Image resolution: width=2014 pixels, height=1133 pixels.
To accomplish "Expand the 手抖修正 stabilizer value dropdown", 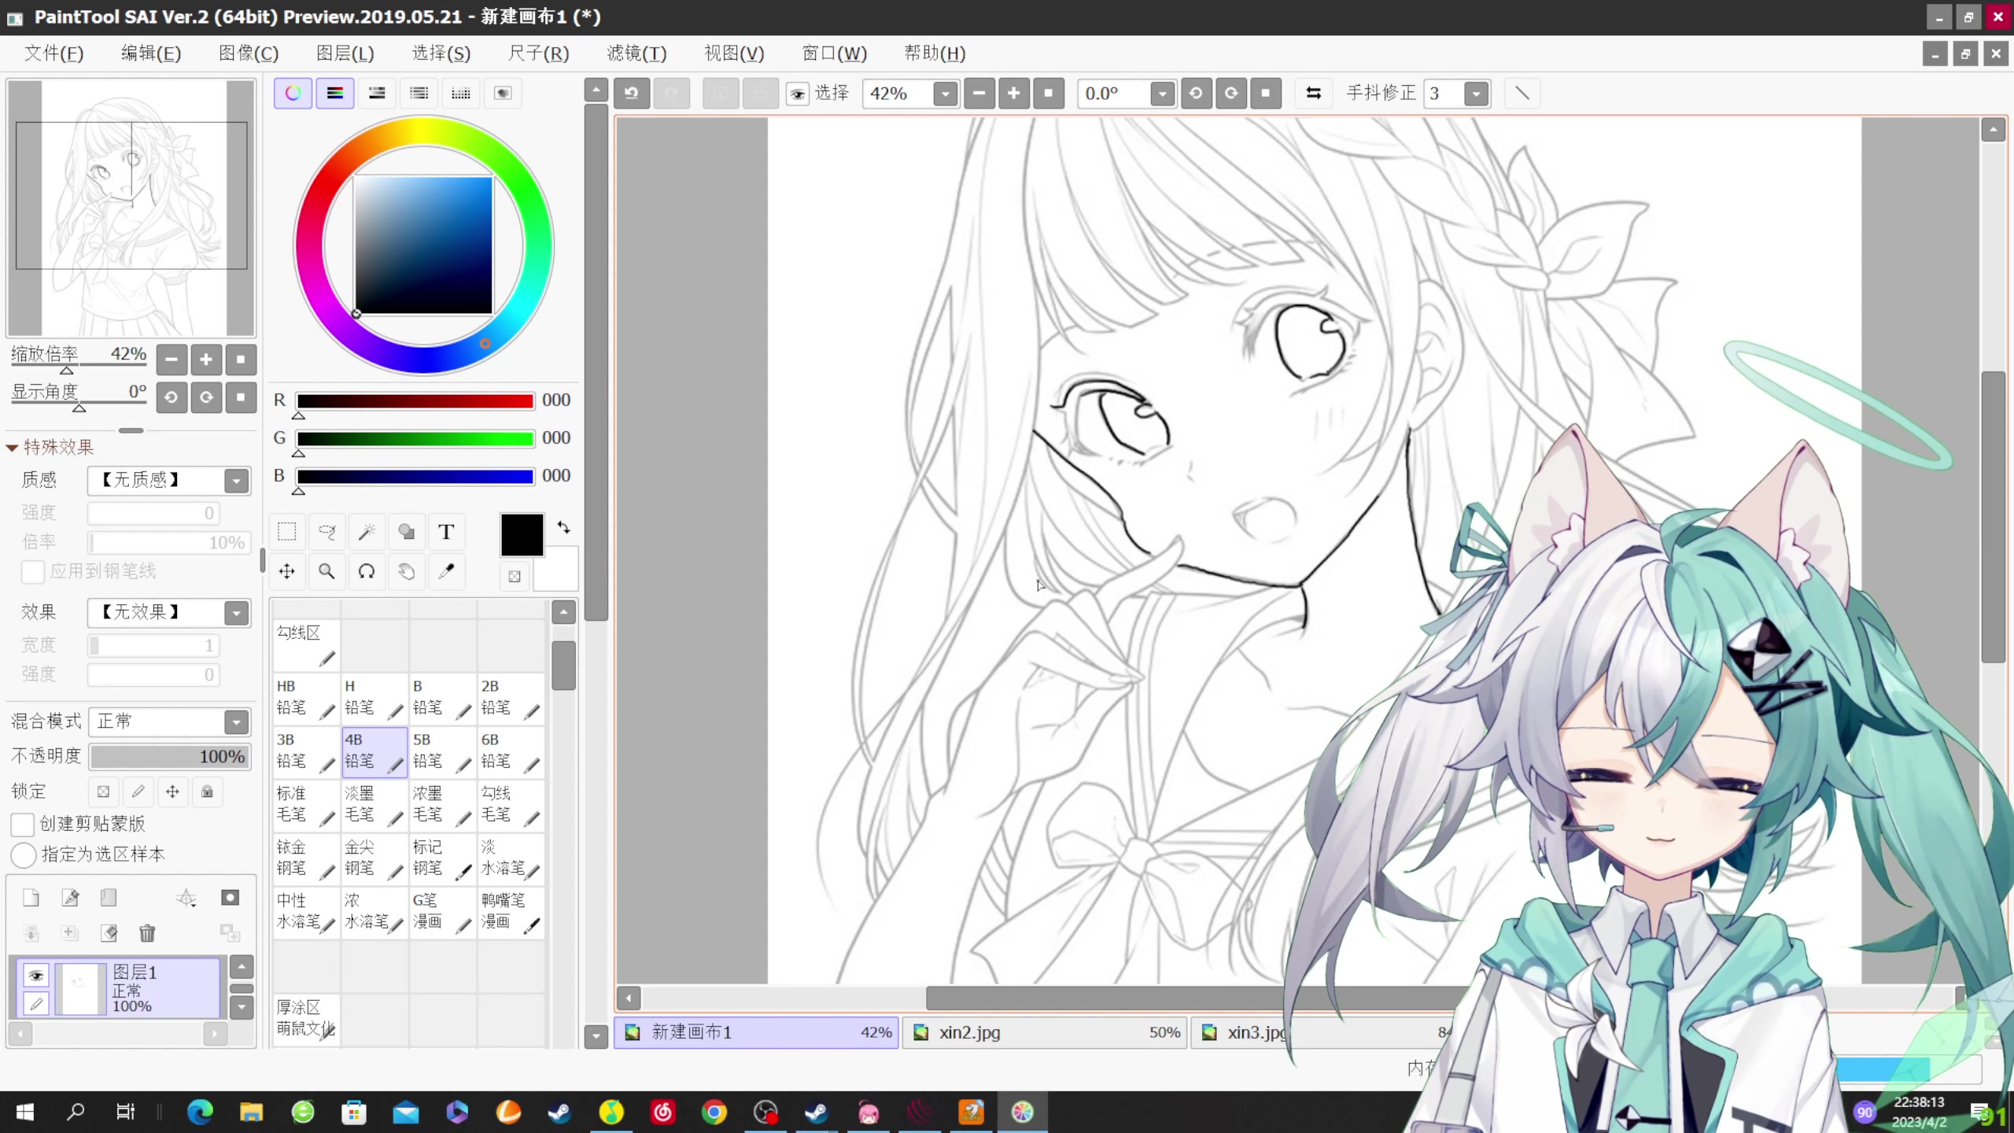I will click(1477, 94).
